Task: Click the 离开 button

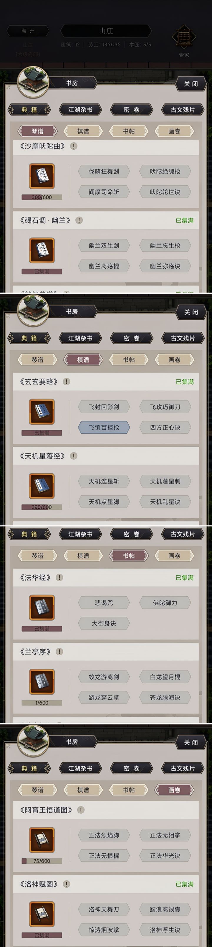Action: pyautogui.click(x=28, y=31)
